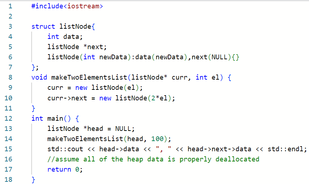
Task: Click line number 11 in the gutter
Action: point(10,108)
